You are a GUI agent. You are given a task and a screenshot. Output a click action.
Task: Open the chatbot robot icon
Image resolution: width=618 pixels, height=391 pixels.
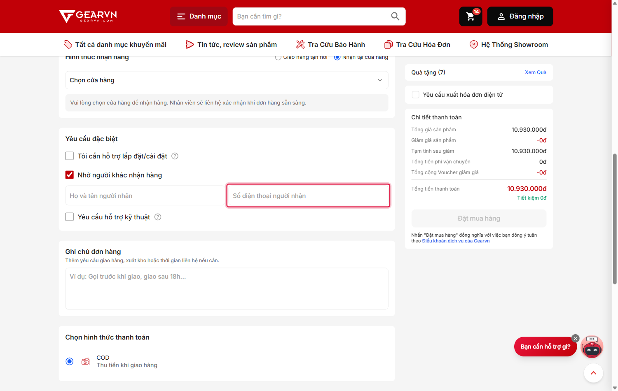(x=592, y=347)
